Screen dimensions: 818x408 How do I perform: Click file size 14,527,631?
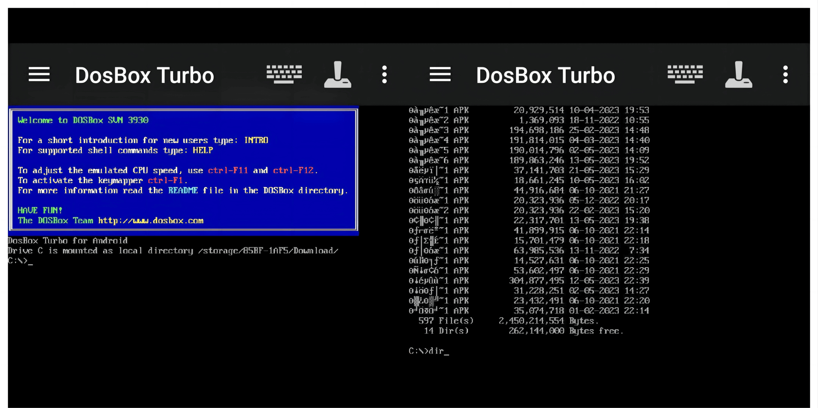[539, 261]
